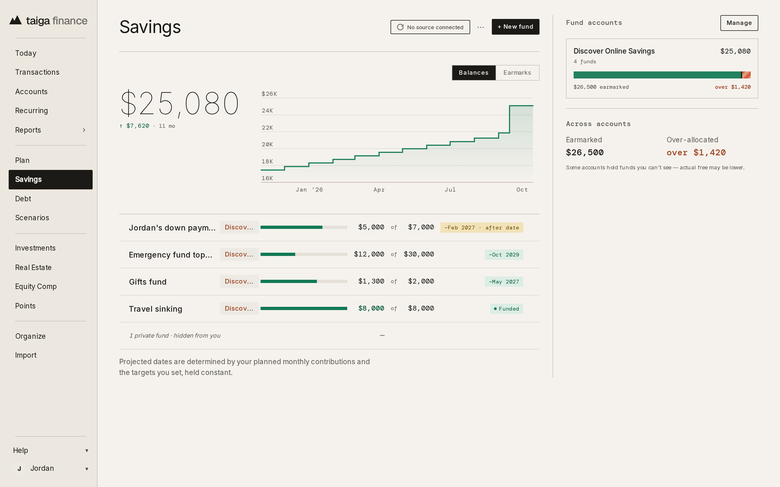Viewport: 780px width, 487px height.
Task: Click the No source connected button
Action: [x=430, y=27]
